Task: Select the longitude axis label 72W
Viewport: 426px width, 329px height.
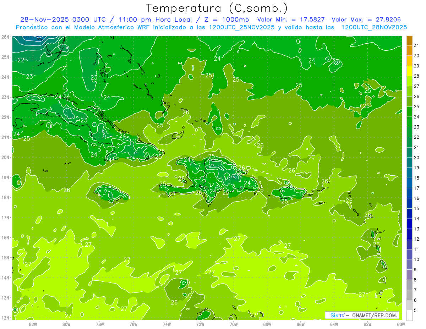Action: [200, 324]
